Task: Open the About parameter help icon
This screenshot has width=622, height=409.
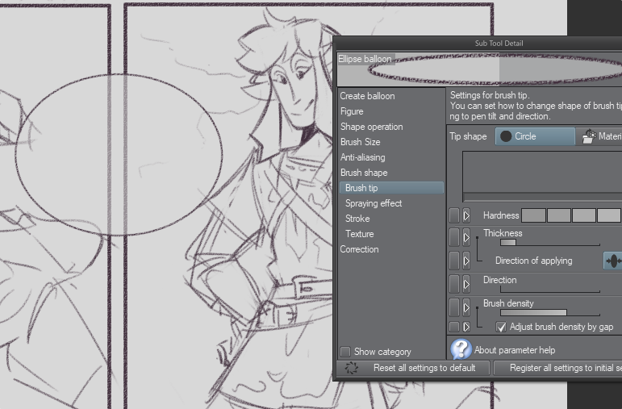Action: coord(461,349)
